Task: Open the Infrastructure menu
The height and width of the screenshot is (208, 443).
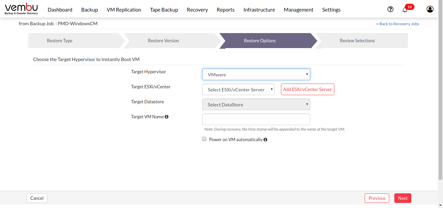Action: pos(259,10)
